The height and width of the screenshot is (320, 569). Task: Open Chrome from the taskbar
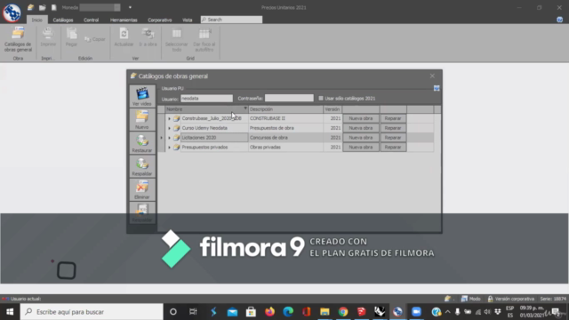(343, 312)
